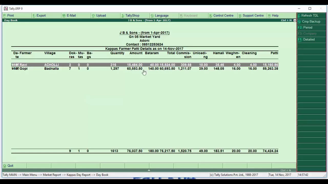The height and width of the screenshot is (184, 328).
Task: Click the ACHOLLI village cell
Action: coord(52,65)
